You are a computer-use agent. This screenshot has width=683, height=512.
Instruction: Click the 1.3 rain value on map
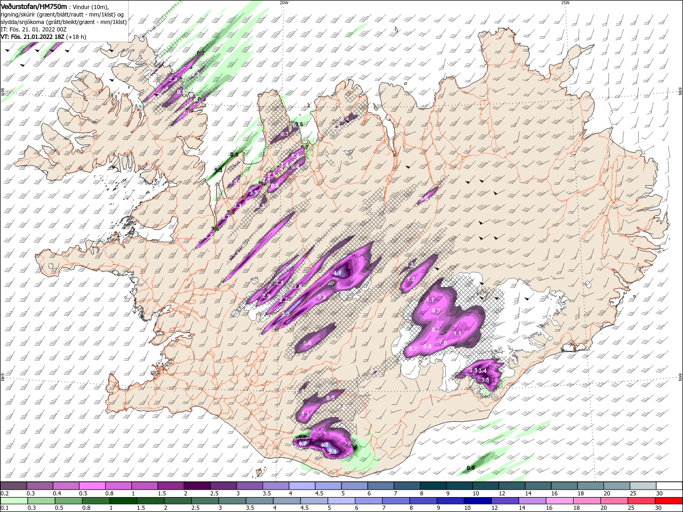point(218,171)
